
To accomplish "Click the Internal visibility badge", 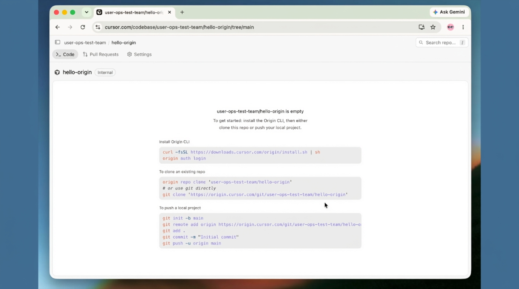I will [105, 72].
